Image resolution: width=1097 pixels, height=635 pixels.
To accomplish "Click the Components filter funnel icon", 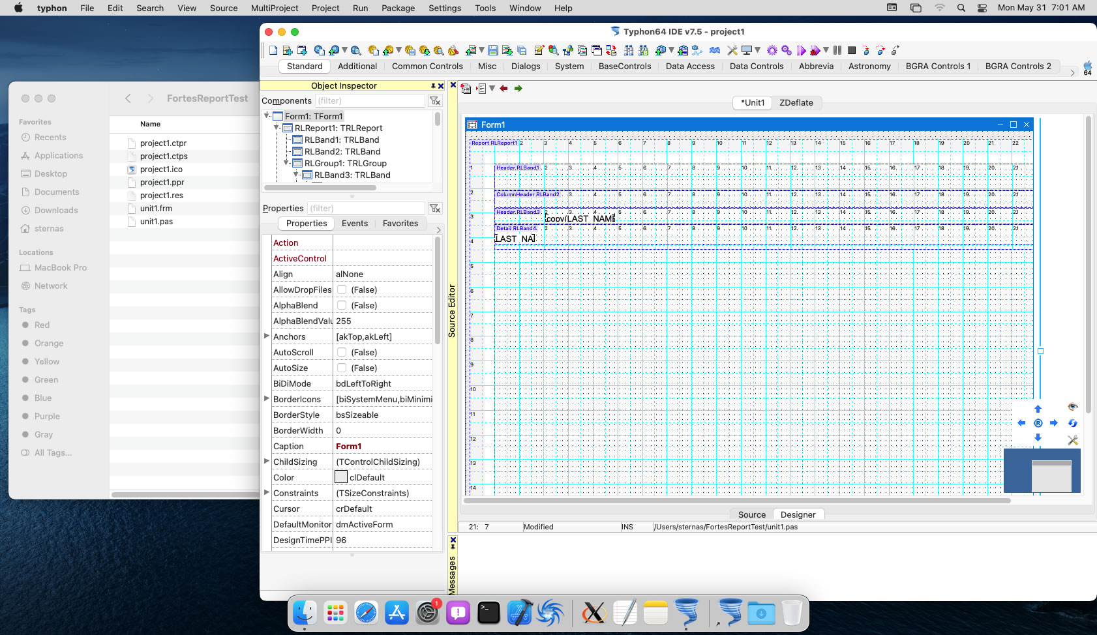I will coord(435,101).
